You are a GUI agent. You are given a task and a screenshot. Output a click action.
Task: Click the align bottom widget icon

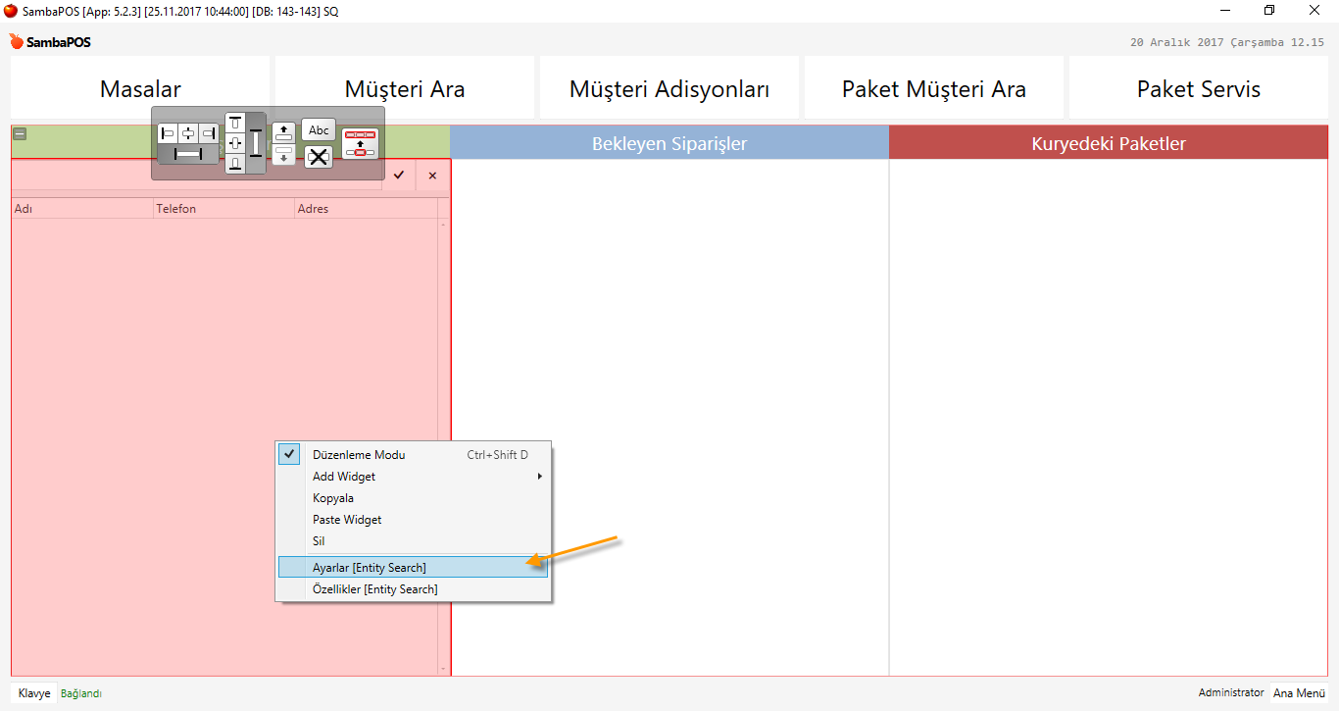pos(235,164)
